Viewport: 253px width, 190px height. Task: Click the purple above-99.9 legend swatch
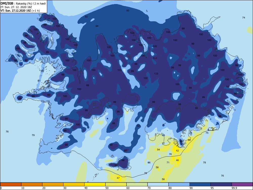[242, 184]
